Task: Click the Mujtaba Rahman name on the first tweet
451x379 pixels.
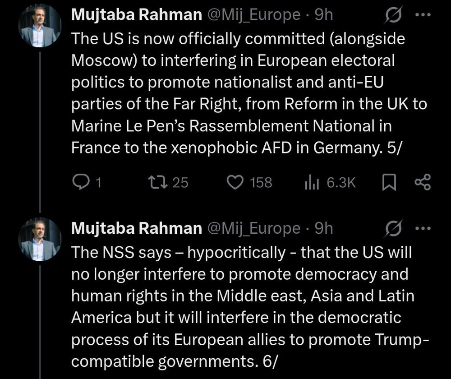Action: [x=137, y=15]
